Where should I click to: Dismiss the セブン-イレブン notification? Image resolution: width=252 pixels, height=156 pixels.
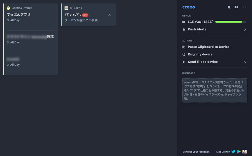click(109, 15)
